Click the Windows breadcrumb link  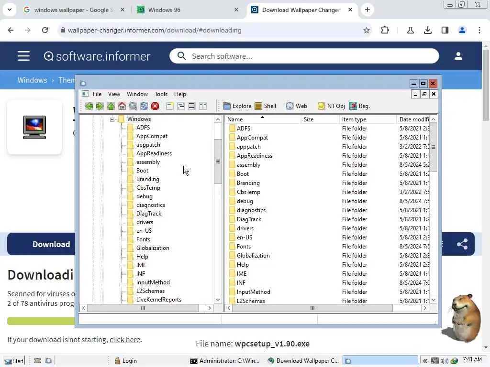[32, 80]
